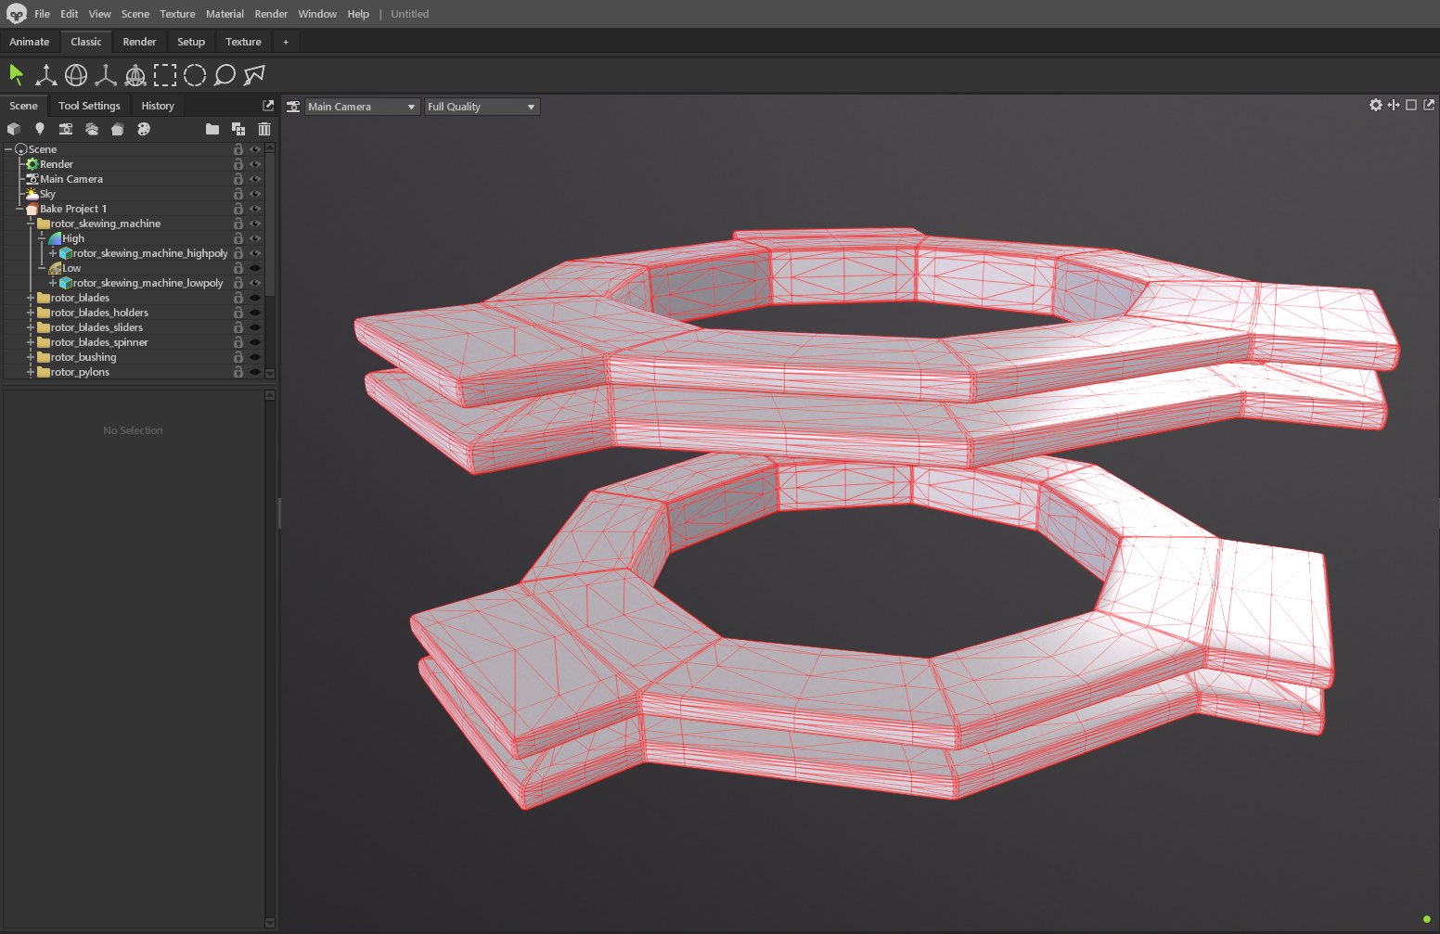Choose the rectangular marquee selection tool
1440x934 pixels.
165,75
